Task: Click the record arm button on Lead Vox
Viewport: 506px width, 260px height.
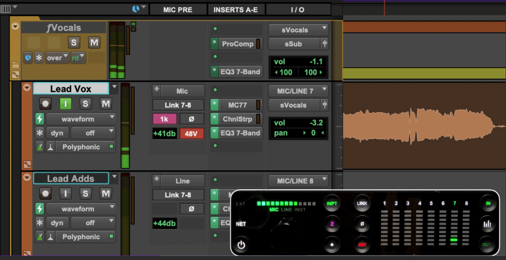Action: 45,104
